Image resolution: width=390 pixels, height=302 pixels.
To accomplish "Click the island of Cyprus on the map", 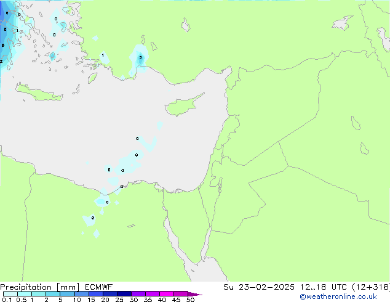I will [x=183, y=106].
